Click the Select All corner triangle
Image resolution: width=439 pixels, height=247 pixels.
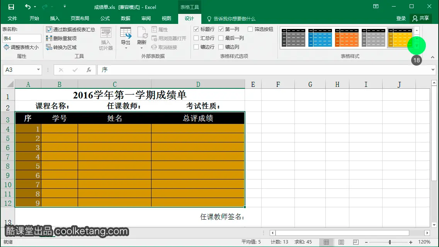10,84
